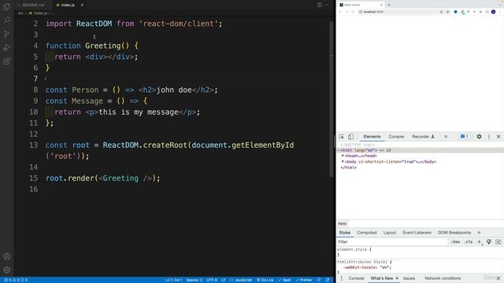This screenshot has width=504, height=283.
Task: Select the Styles sidebar tab
Action: pyautogui.click(x=345, y=233)
